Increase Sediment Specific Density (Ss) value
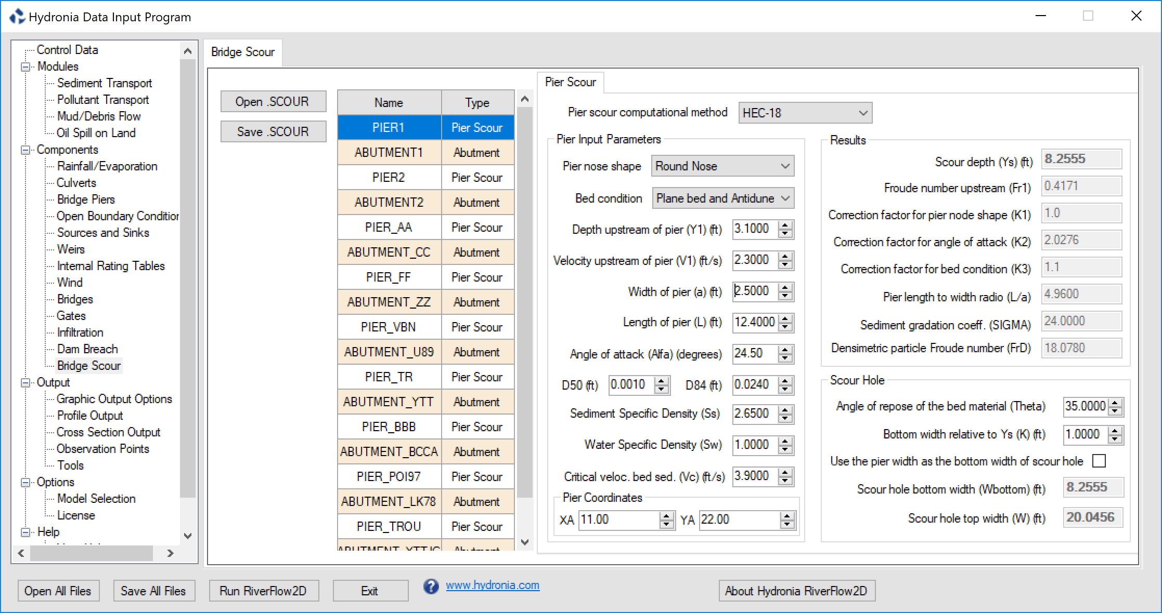 click(x=785, y=410)
